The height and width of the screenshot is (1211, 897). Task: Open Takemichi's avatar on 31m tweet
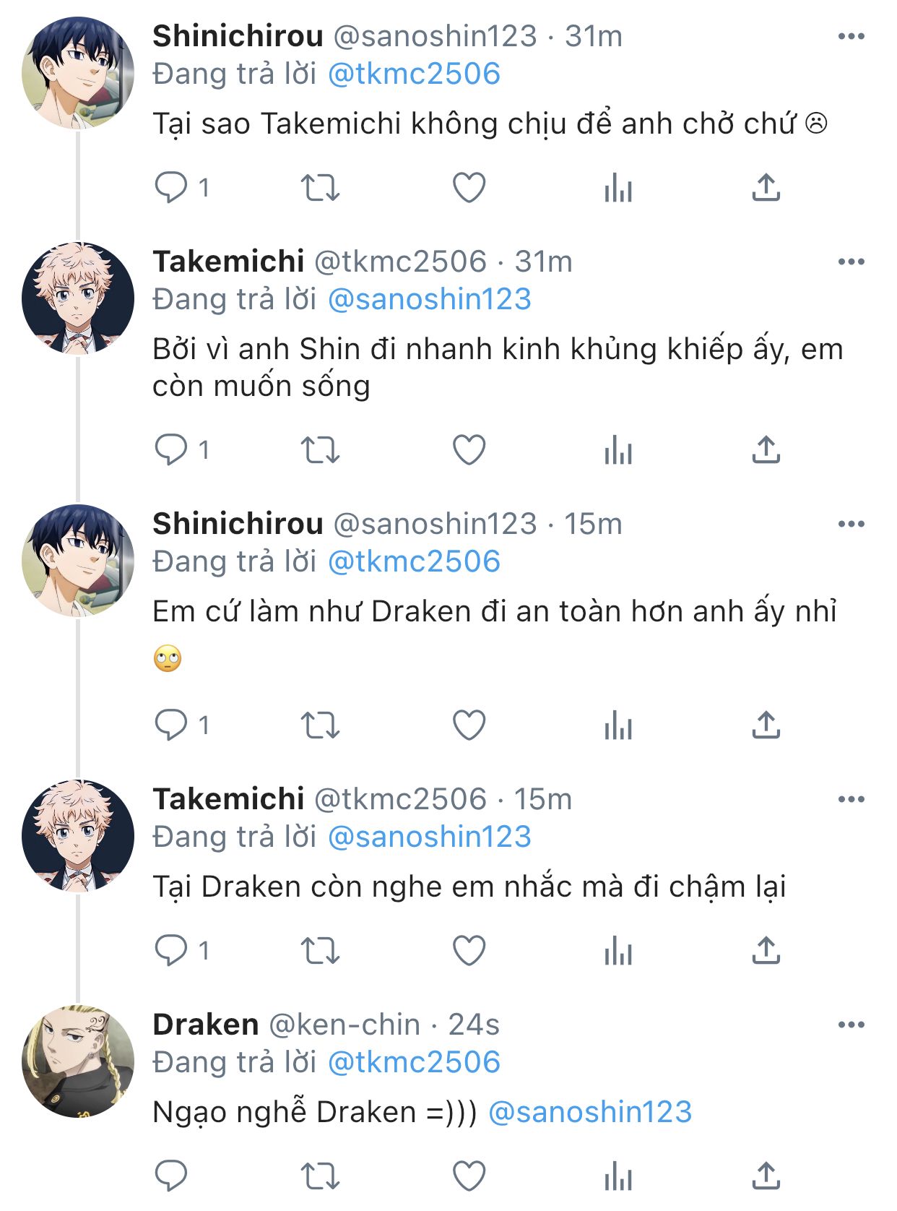pos(78,298)
